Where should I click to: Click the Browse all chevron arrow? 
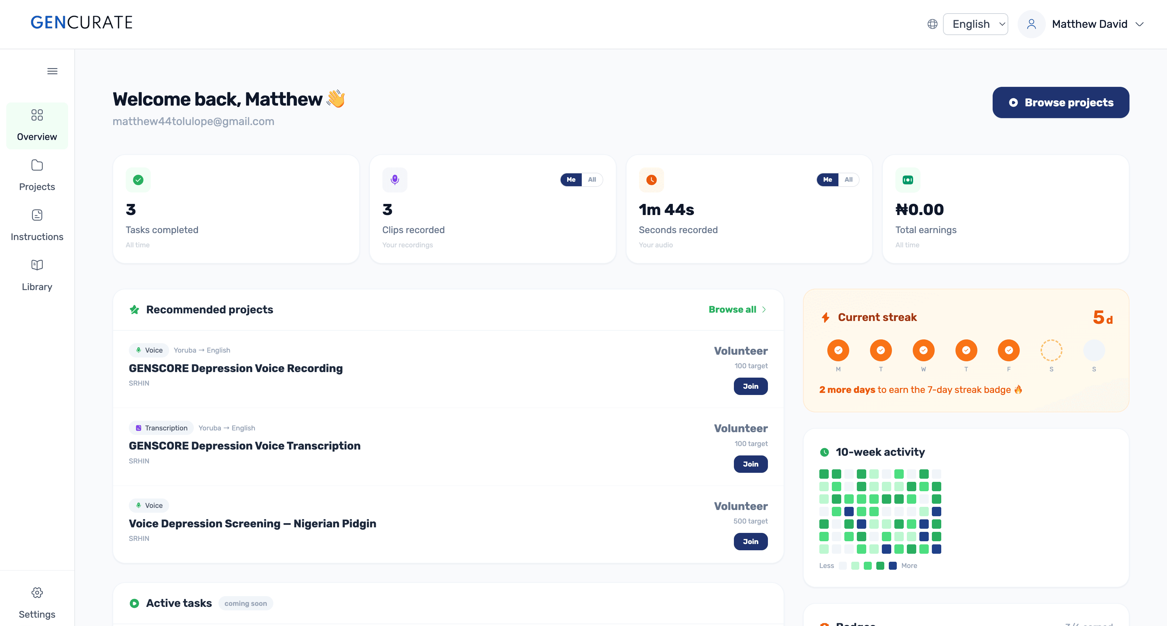click(764, 310)
